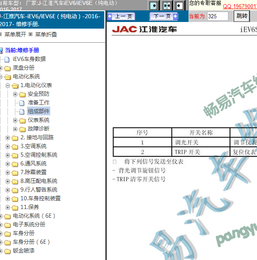Expand the 6.通风系统 folder
257x260 pixels.
coord(7,164)
